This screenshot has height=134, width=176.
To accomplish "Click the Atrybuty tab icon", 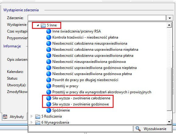I will [5, 117].
